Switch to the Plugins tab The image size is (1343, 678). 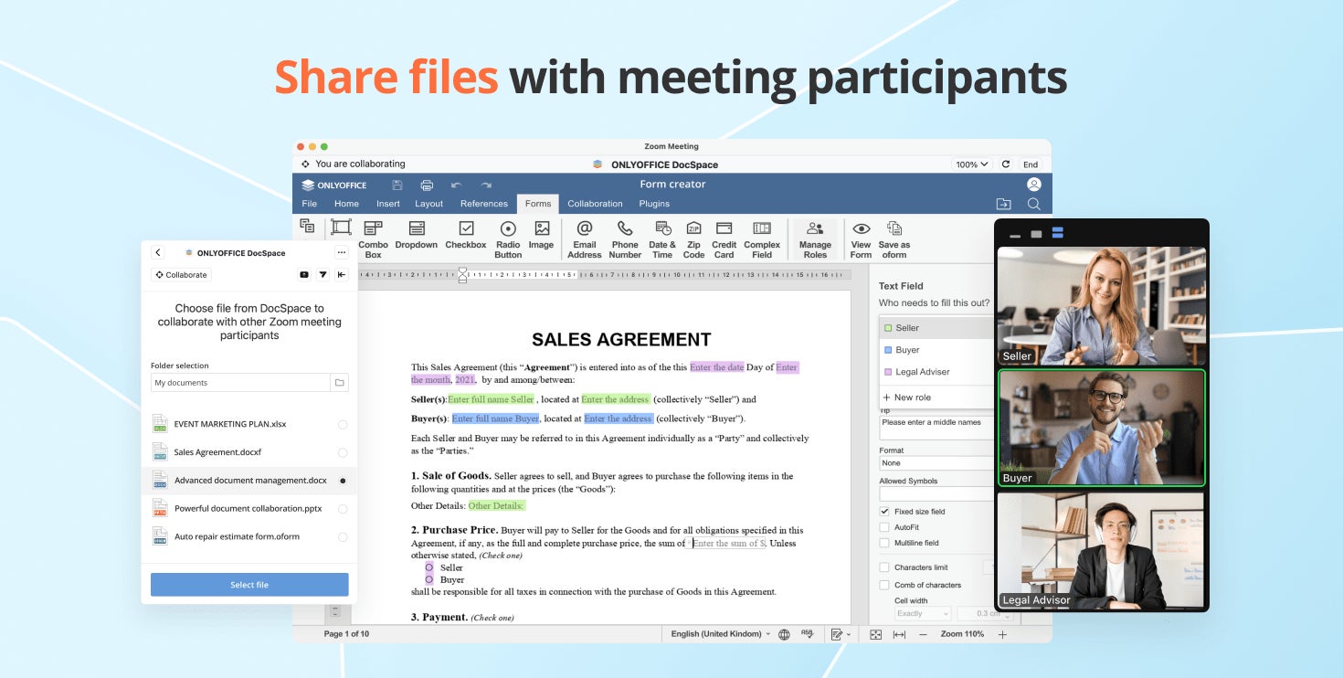click(654, 204)
